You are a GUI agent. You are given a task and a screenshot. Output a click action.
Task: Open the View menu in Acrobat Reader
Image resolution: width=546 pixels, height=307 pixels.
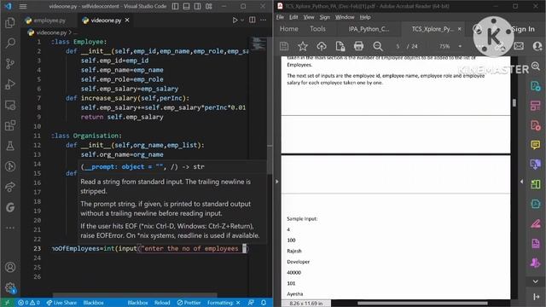pos(309,17)
